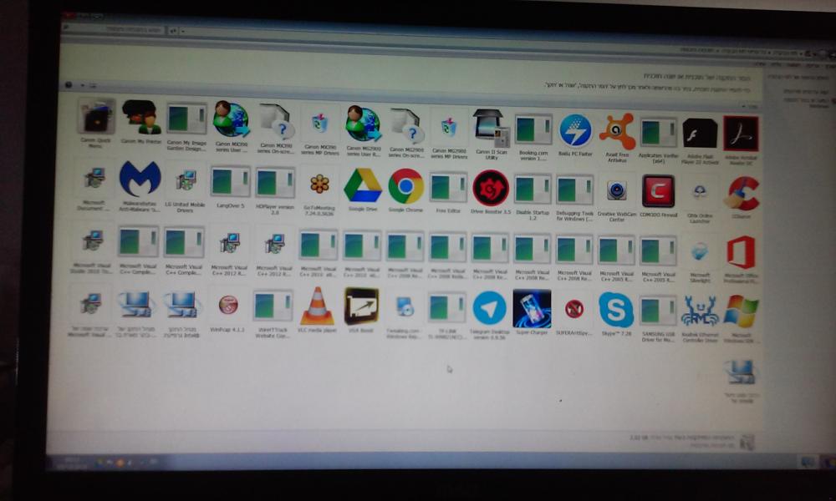Select the Google Chrome icon
The width and height of the screenshot is (836, 501).
point(405,186)
